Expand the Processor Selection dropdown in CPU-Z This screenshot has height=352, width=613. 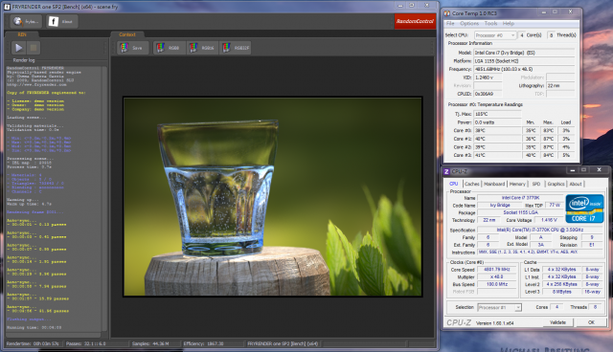pos(499,307)
